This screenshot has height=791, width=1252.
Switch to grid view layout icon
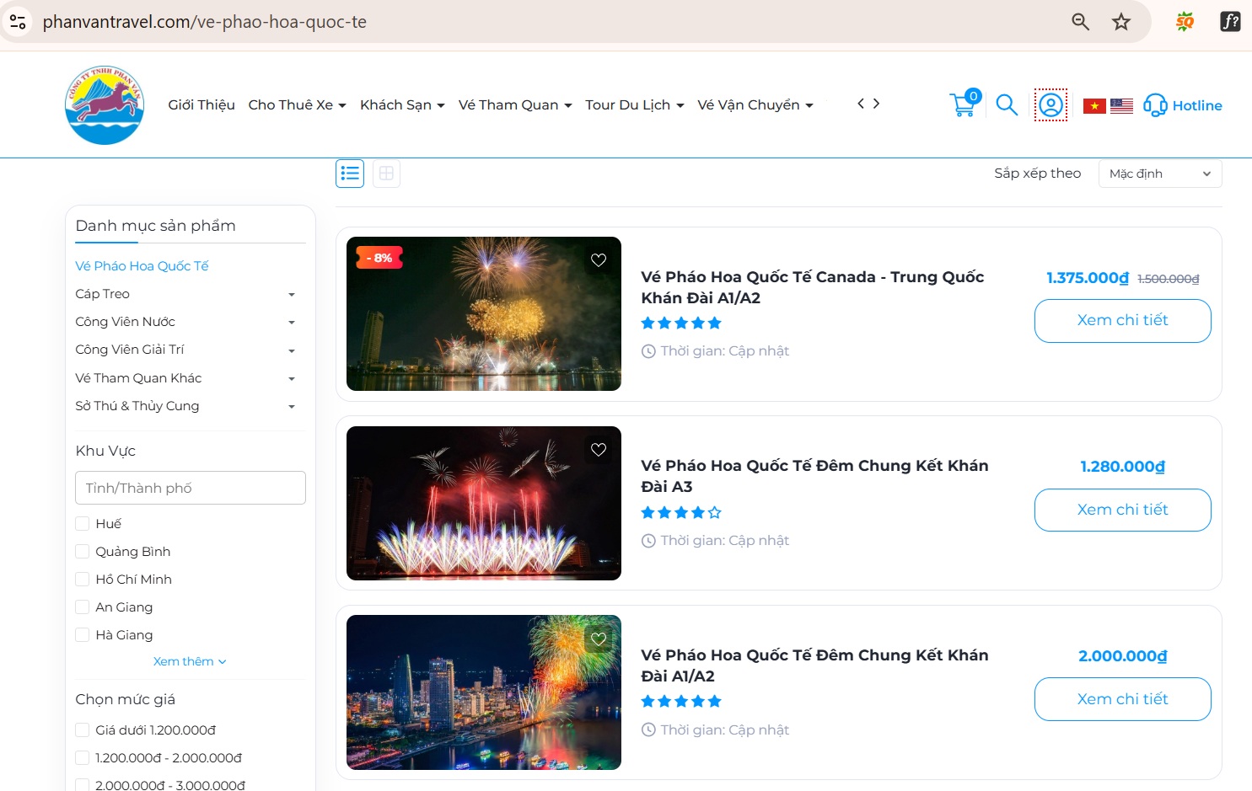(386, 174)
